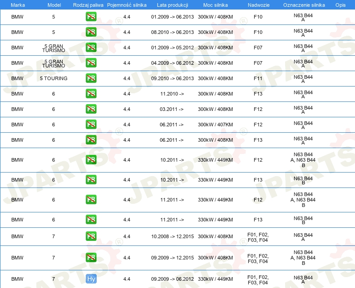The height and width of the screenshot is (288, 355).
Task: Select 'F07' in row 04.2009 -> 06.2012
Action: tap(258, 63)
